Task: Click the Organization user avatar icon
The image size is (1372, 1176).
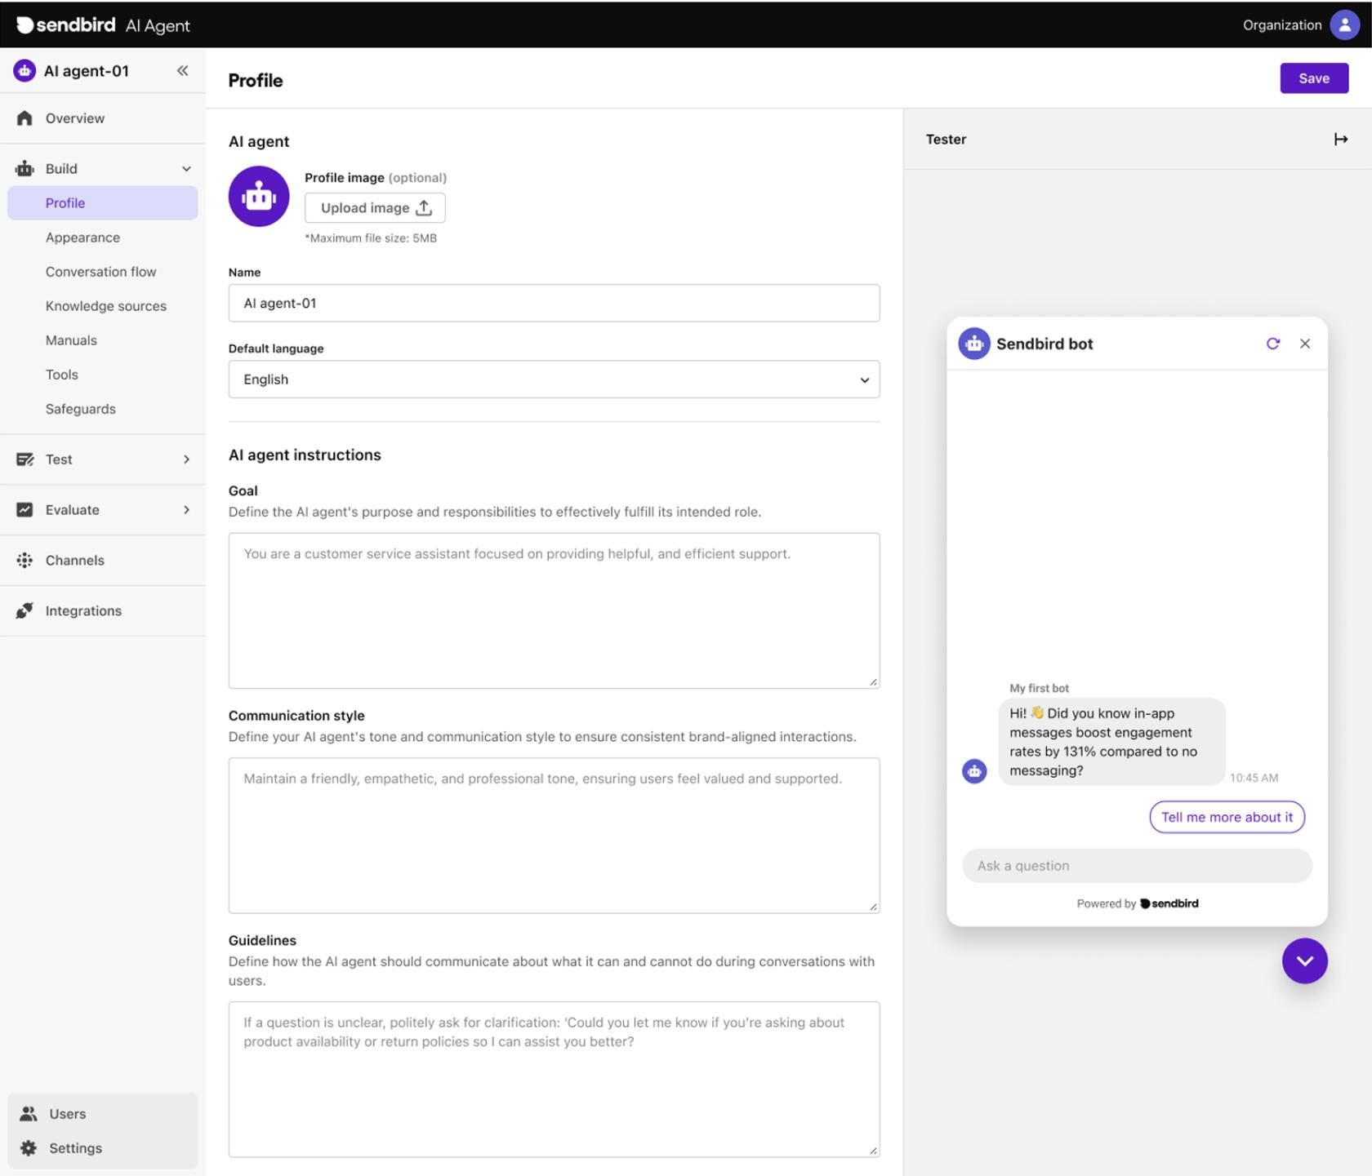Action: tap(1344, 24)
